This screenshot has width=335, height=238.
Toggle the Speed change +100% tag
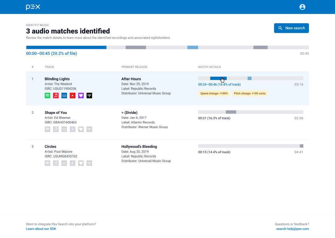[214, 93]
